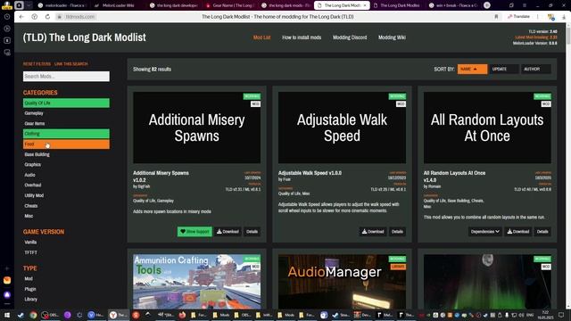The width and height of the screenshot is (571, 321).
Task: Open Modding Wiki nav link
Action: pos(392,37)
